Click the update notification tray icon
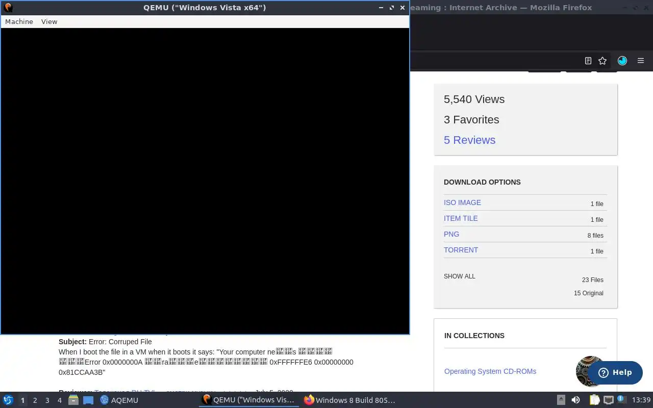This screenshot has height=408, width=653. pyautogui.click(x=621, y=399)
